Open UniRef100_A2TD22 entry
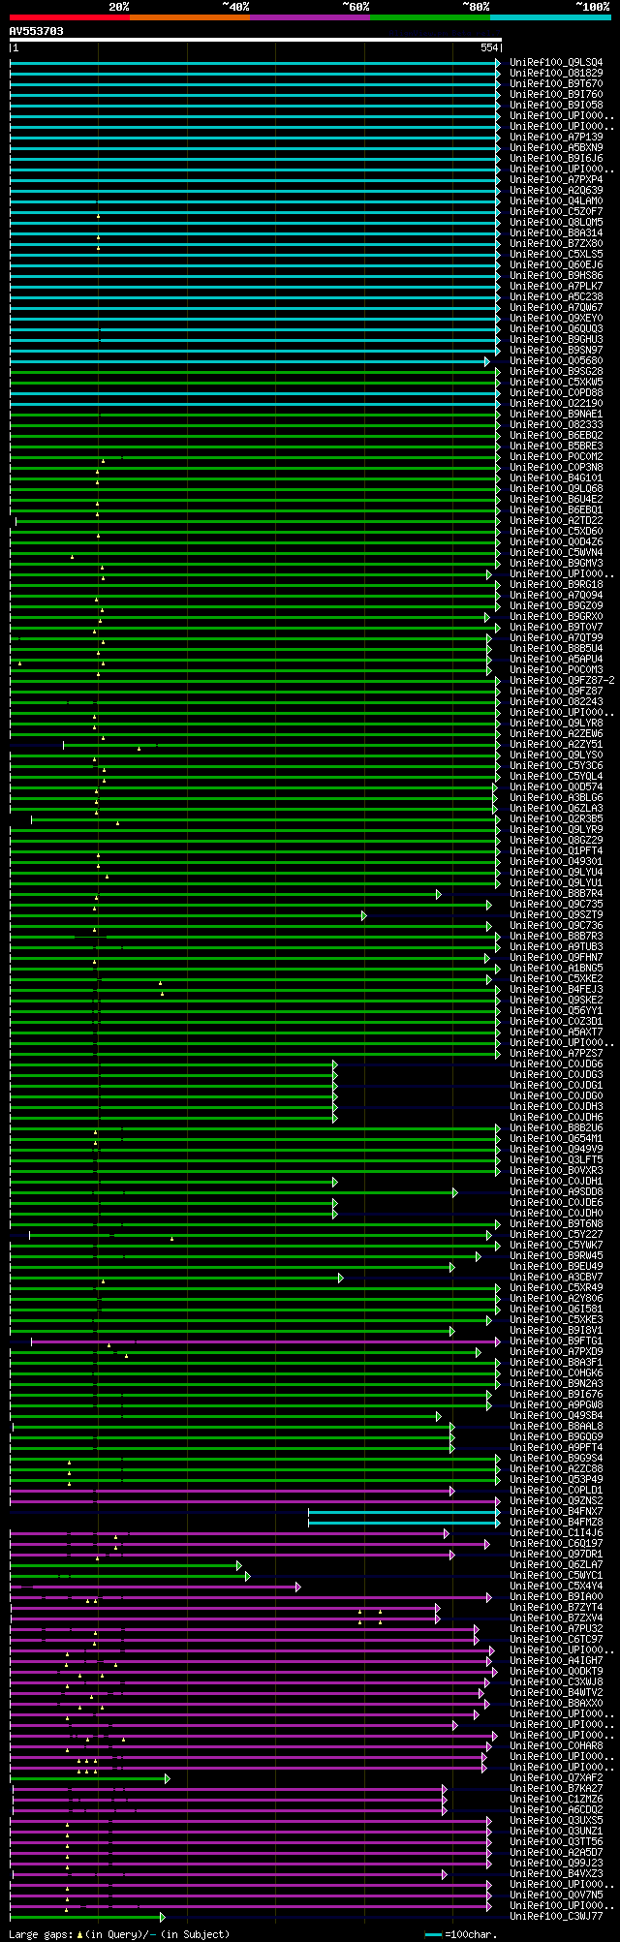This screenshot has width=620, height=1942. [556, 520]
